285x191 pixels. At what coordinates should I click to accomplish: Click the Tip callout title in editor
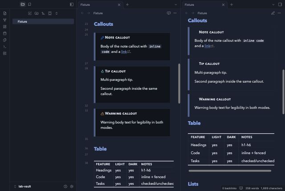tap(115, 71)
